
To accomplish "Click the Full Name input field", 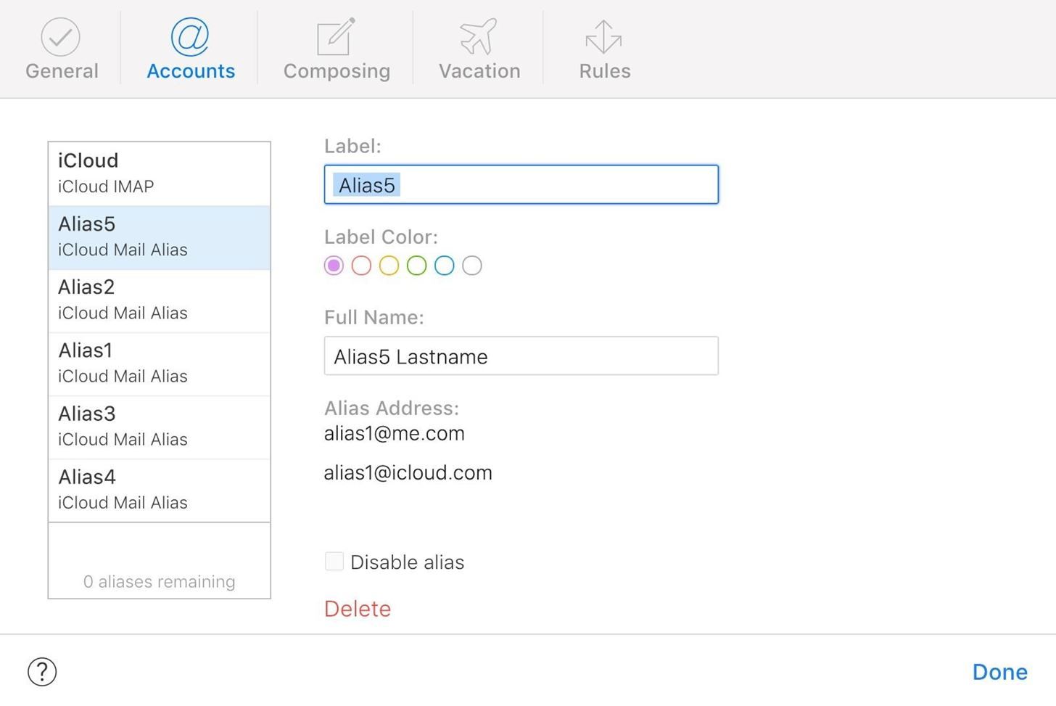I will pyautogui.click(x=521, y=356).
